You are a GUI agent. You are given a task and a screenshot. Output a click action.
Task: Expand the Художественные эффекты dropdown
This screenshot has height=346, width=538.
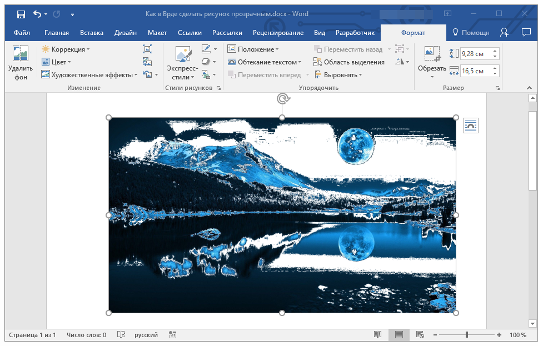[x=90, y=75]
